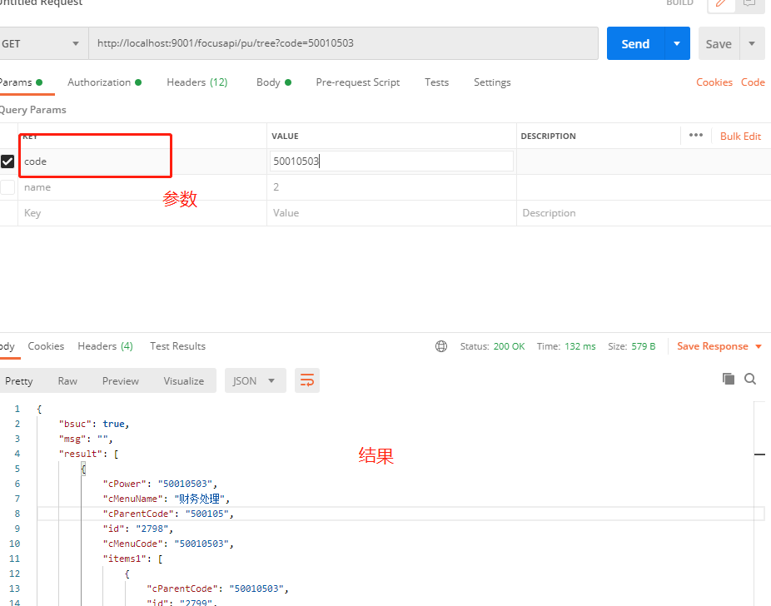This screenshot has height=606, width=771.
Task: Click the blue Send button
Action: pyautogui.click(x=635, y=44)
